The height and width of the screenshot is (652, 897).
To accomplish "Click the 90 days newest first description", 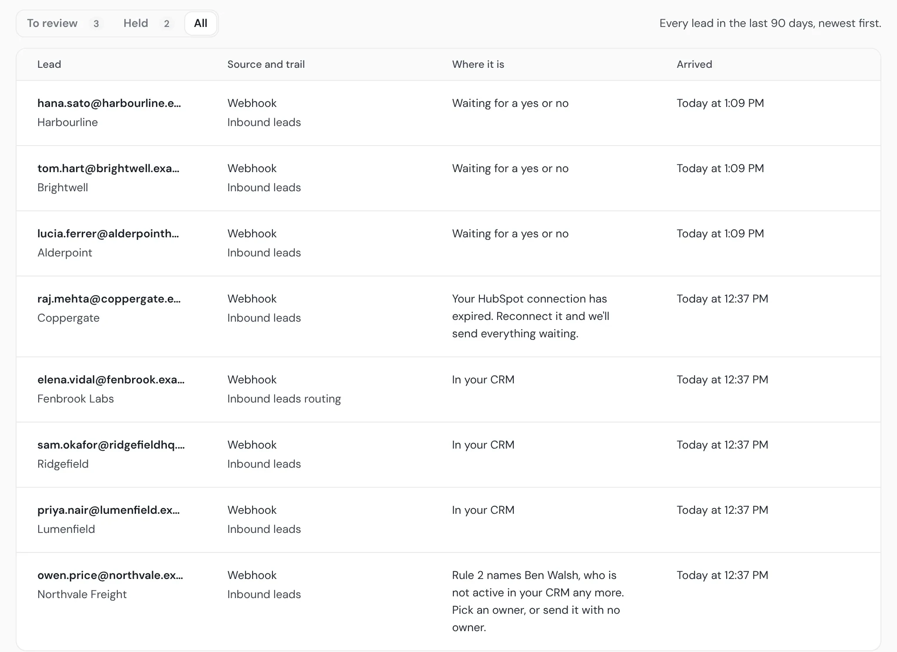I will click(770, 23).
